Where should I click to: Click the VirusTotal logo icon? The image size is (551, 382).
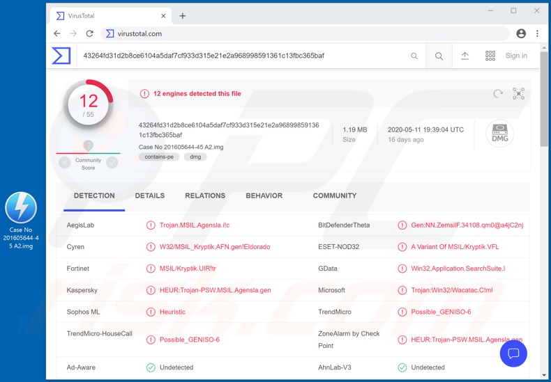61,56
